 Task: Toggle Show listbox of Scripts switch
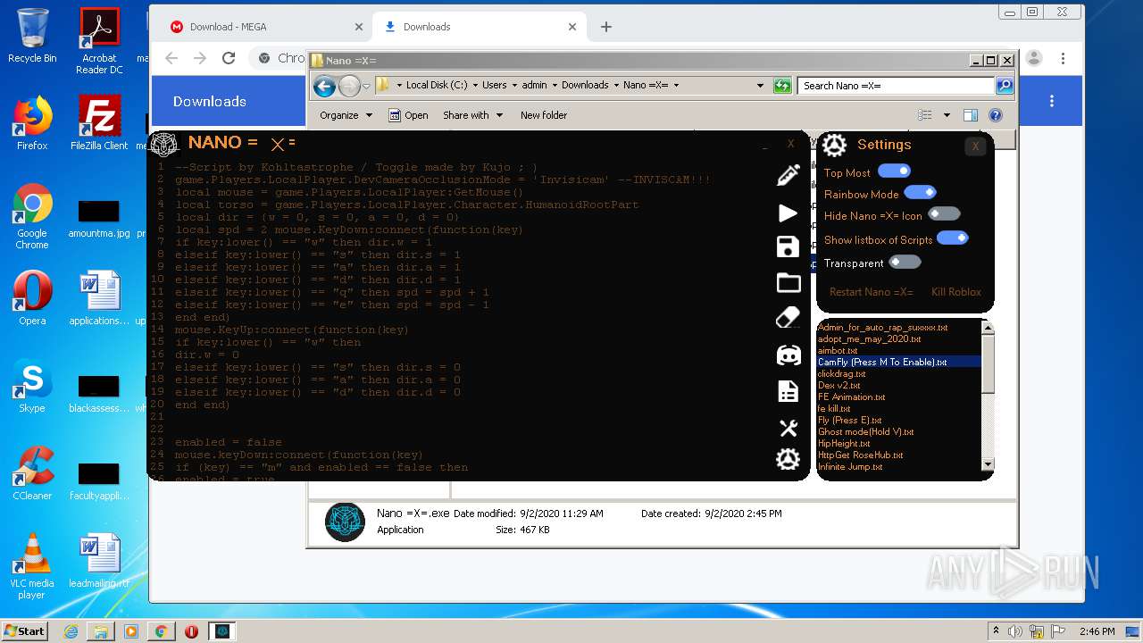(x=952, y=238)
